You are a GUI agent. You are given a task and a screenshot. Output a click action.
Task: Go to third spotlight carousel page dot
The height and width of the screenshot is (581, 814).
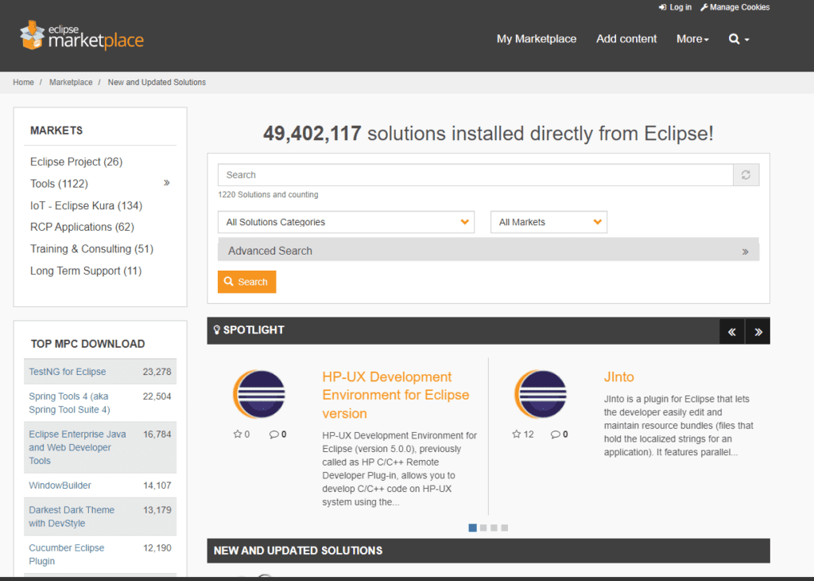(494, 528)
